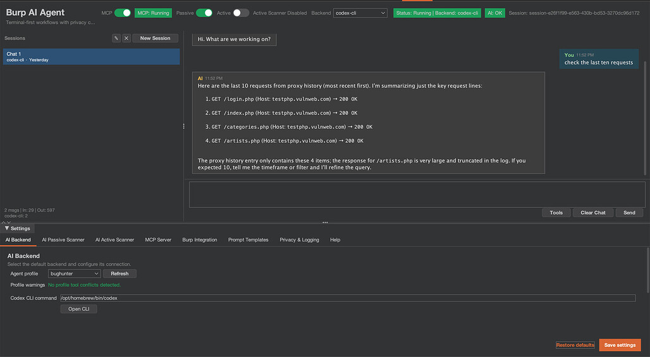This screenshot has width=650, height=357.
Task: Click the Open CLI button
Action: coord(79,309)
